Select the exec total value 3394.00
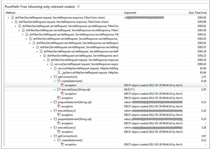Image resolution: width=212 pixels, height=149 pixels. (202, 17)
